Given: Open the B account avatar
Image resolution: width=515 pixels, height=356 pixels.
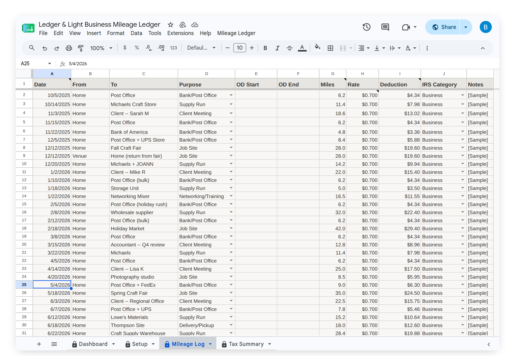Looking at the screenshot, I should pyautogui.click(x=486, y=27).
